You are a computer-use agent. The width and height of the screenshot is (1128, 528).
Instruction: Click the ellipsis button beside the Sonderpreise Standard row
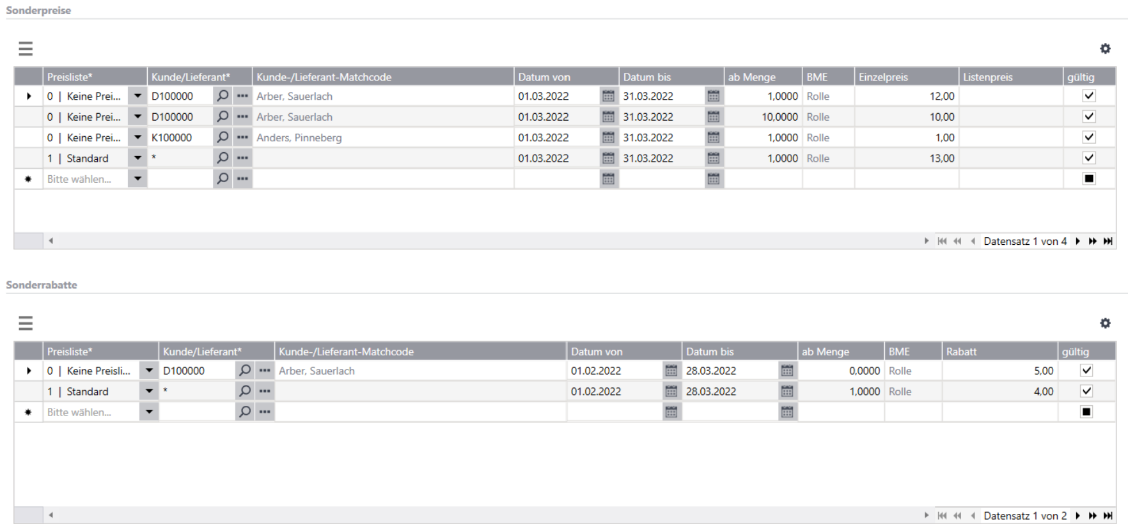point(242,158)
